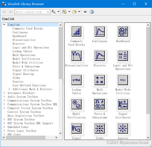Select Discontinuities in the library tree
This screenshot has height=147, width=152.
pyautogui.click(x=24, y=40)
